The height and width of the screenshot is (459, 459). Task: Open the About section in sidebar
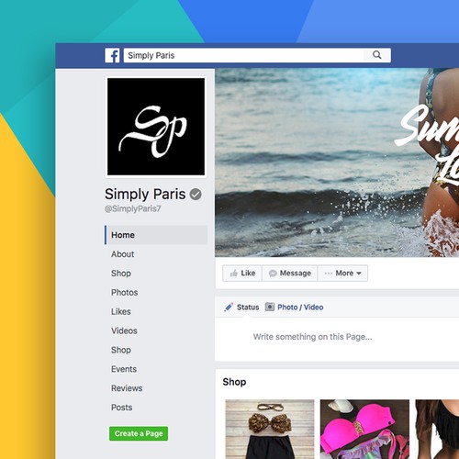122,254
